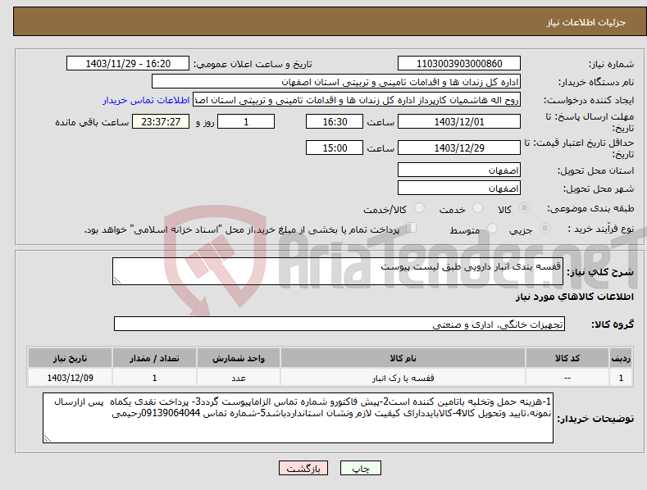
Task: Click the resize handle of buyer notes textarea
Action: (48, 438)
